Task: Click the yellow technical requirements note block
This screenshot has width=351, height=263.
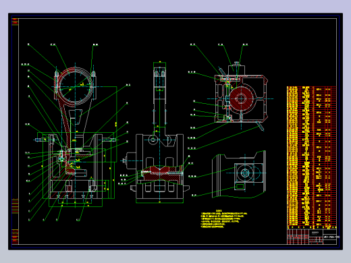Action: pyautogui.click(x=223, y=219)
